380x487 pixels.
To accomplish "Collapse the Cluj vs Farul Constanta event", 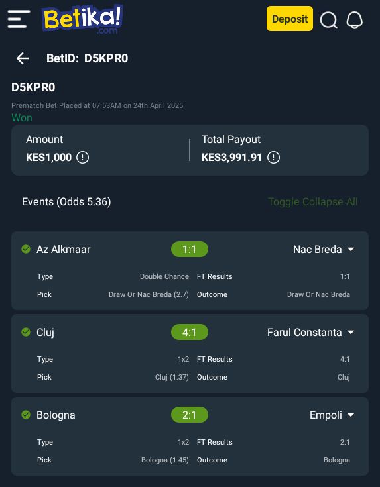I will tap(351, 333).
